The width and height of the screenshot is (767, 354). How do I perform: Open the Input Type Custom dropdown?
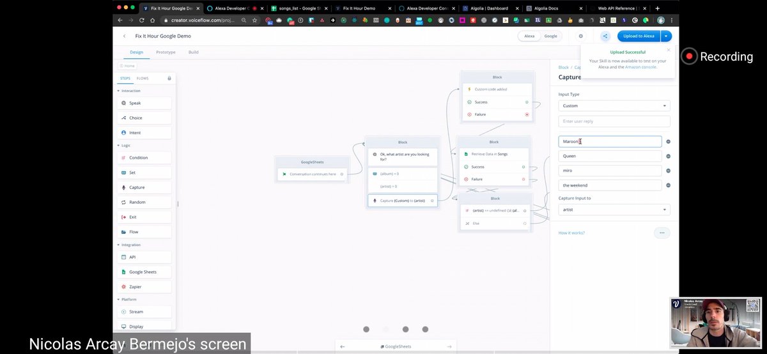pyautogui.click(x=614, y=105)
